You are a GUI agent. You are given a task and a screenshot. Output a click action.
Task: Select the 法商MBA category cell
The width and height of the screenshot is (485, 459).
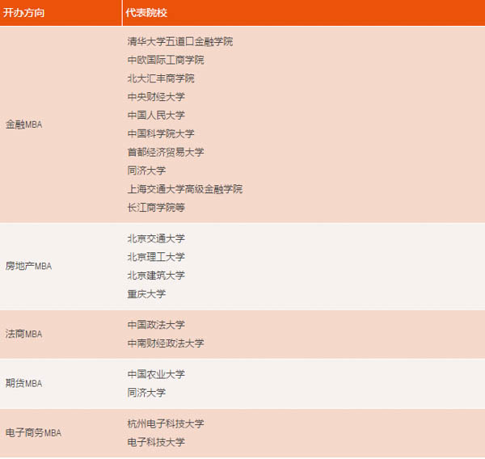[x=23, y=334]
